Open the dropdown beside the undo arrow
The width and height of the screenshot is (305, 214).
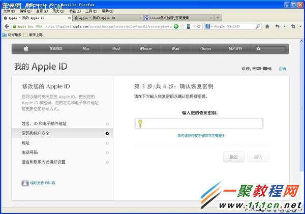click(284, 26)
